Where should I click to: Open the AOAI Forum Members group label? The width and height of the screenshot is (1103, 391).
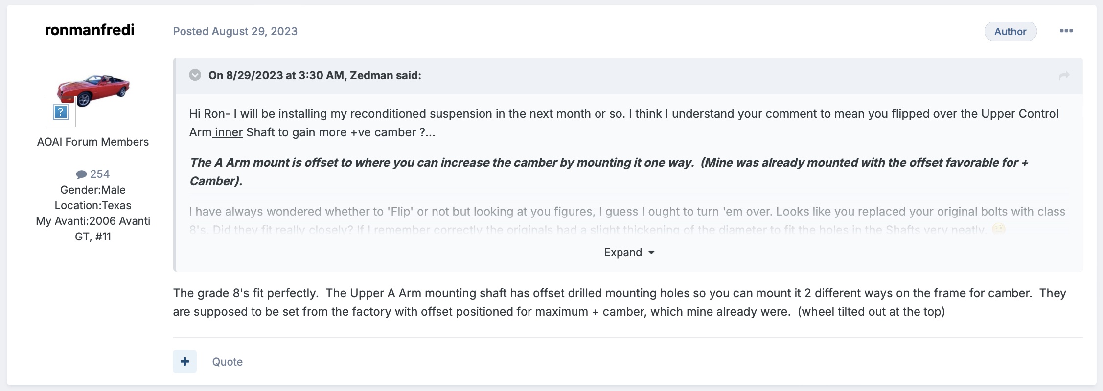click(x=93, y=142)
